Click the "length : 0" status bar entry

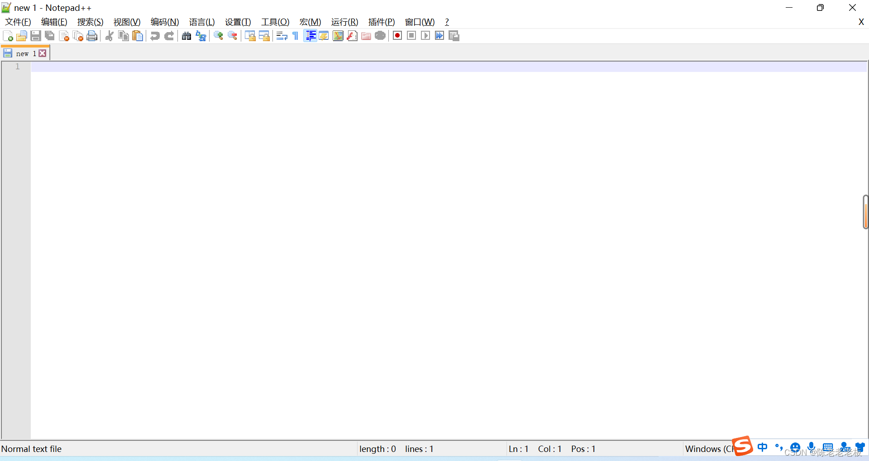[378, 449]
